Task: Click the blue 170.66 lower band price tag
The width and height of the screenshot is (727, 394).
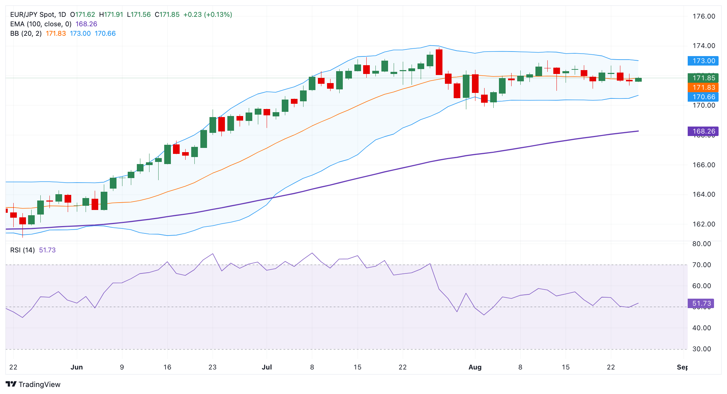Action: point(703,97)
